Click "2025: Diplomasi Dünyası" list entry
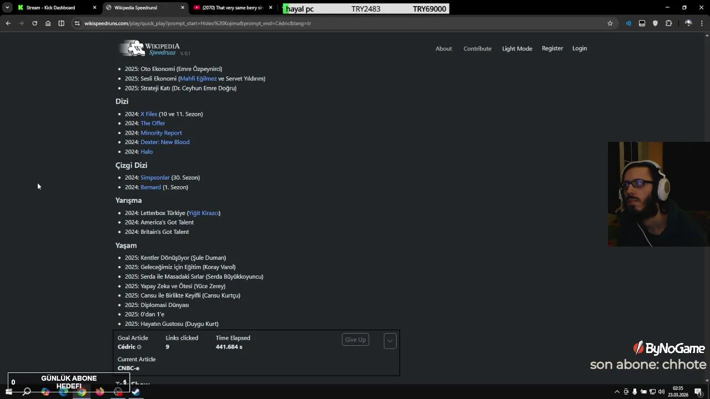The width and height of the screenshot is (710, 399). [x=156, y=305]
